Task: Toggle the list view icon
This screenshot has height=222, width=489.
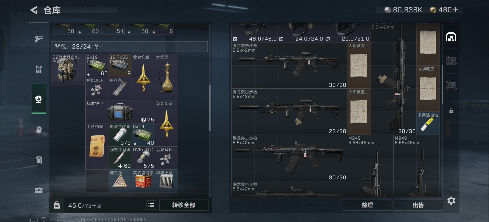Action: point(151,205)
